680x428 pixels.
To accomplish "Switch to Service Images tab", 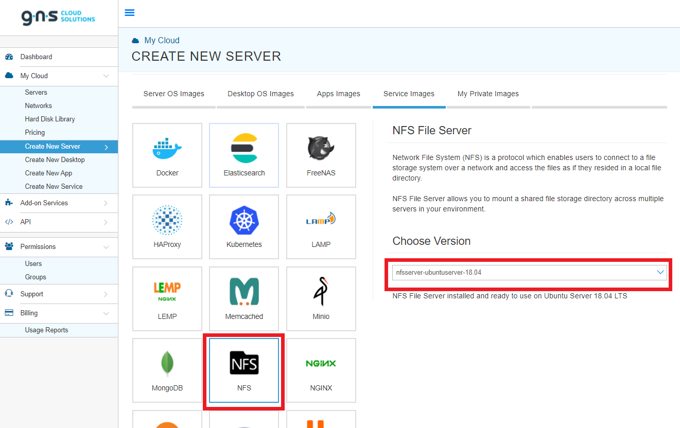I will 409,94.
